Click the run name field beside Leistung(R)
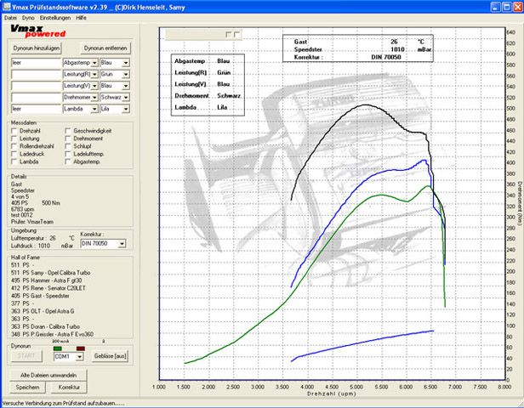The height and width of the screenshot is (408, 524). coord(36,74)
